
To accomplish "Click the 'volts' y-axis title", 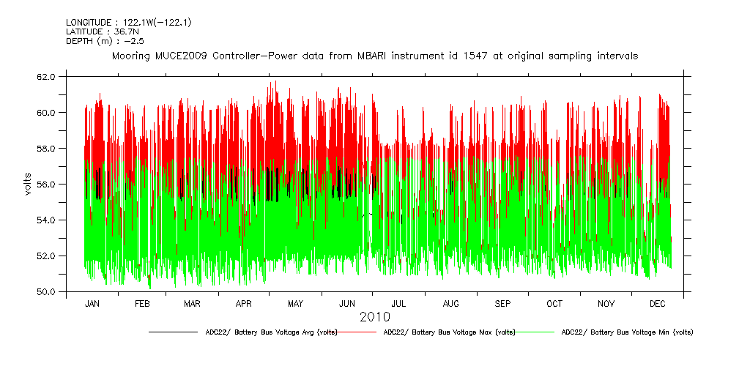I will [x=27, y=183].
